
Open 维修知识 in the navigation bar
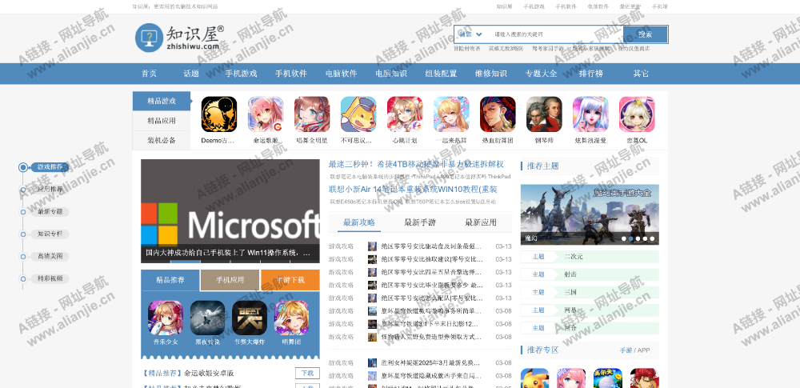pyautogui.click(x=491, y=74)
